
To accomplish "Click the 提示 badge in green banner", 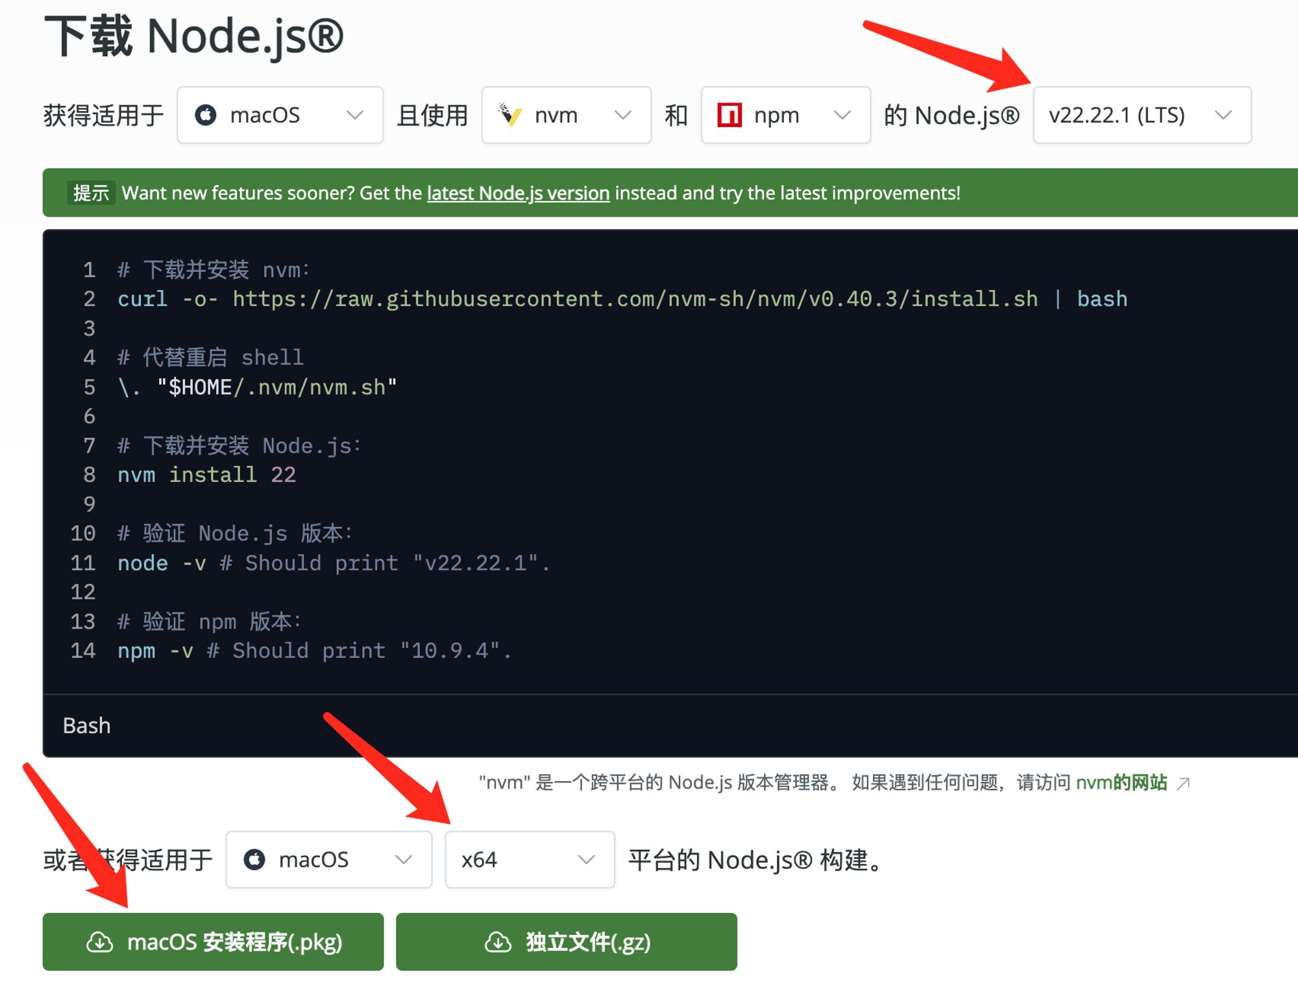I will [91, 193].
